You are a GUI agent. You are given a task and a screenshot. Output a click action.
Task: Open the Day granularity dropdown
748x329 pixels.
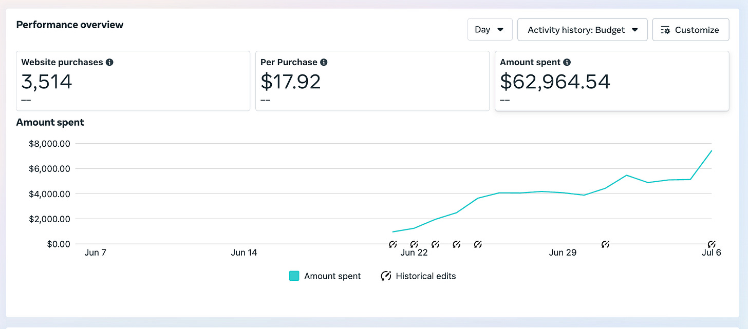tap(490, 30)
